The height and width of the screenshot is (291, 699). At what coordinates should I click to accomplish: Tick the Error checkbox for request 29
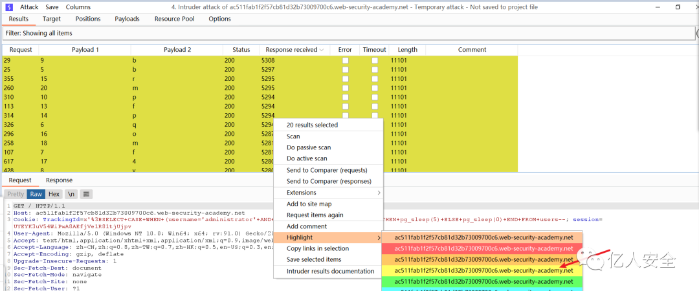(x=345, y=61)
